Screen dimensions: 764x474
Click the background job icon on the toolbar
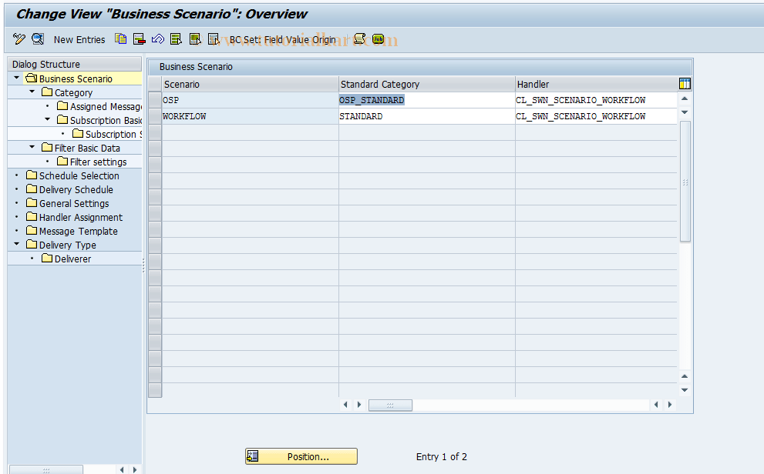click(x=378, y=38)
